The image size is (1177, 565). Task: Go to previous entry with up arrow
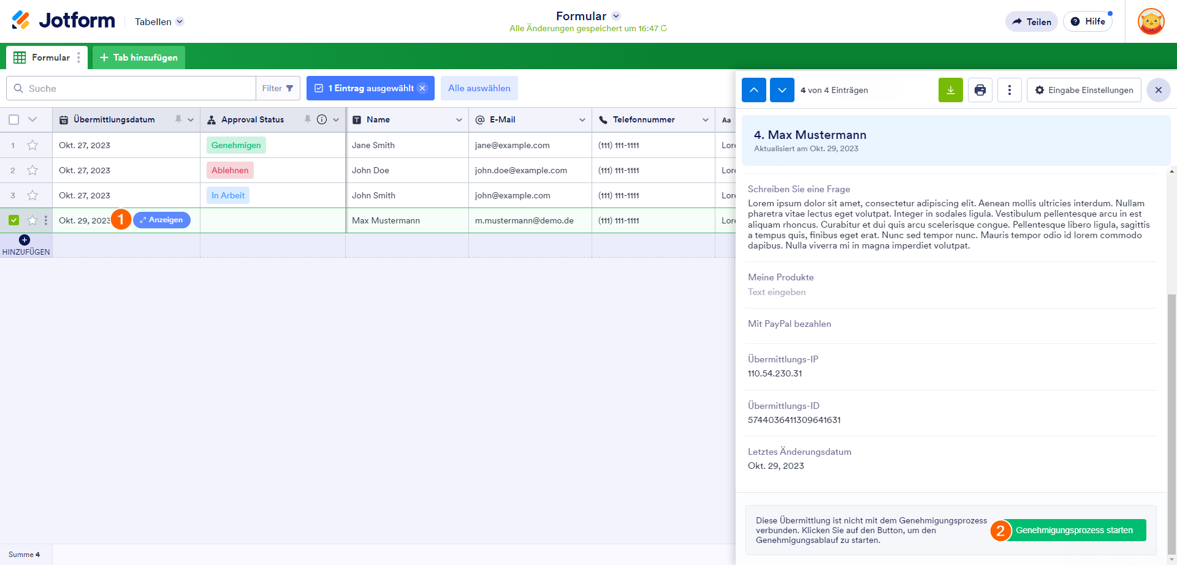click(x=753, y=90)
